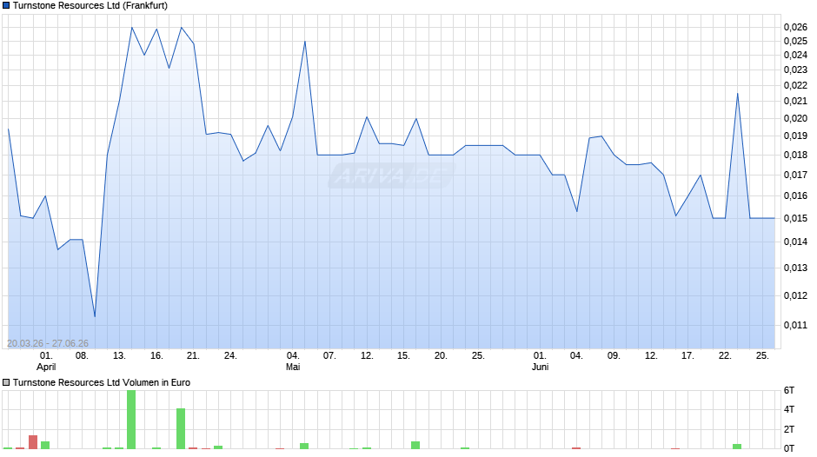Viewport: 817px width, 457px height.
Task: Click the 0,026 price axis label
Action: pos(795,27)
